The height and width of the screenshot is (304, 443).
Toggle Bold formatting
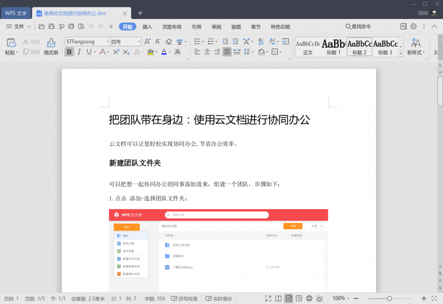tap(69, 52)
